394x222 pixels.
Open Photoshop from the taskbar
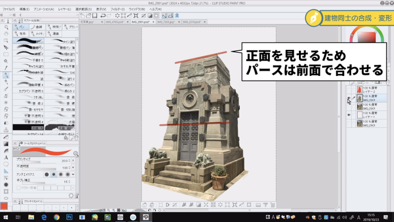70,217
